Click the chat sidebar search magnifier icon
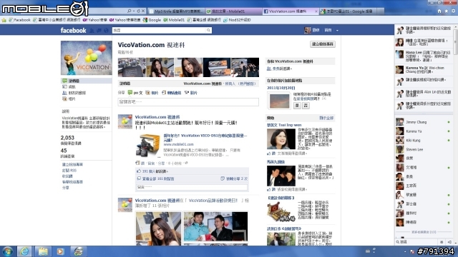Screen dimensions: 458x257 [x=398, y=242]
